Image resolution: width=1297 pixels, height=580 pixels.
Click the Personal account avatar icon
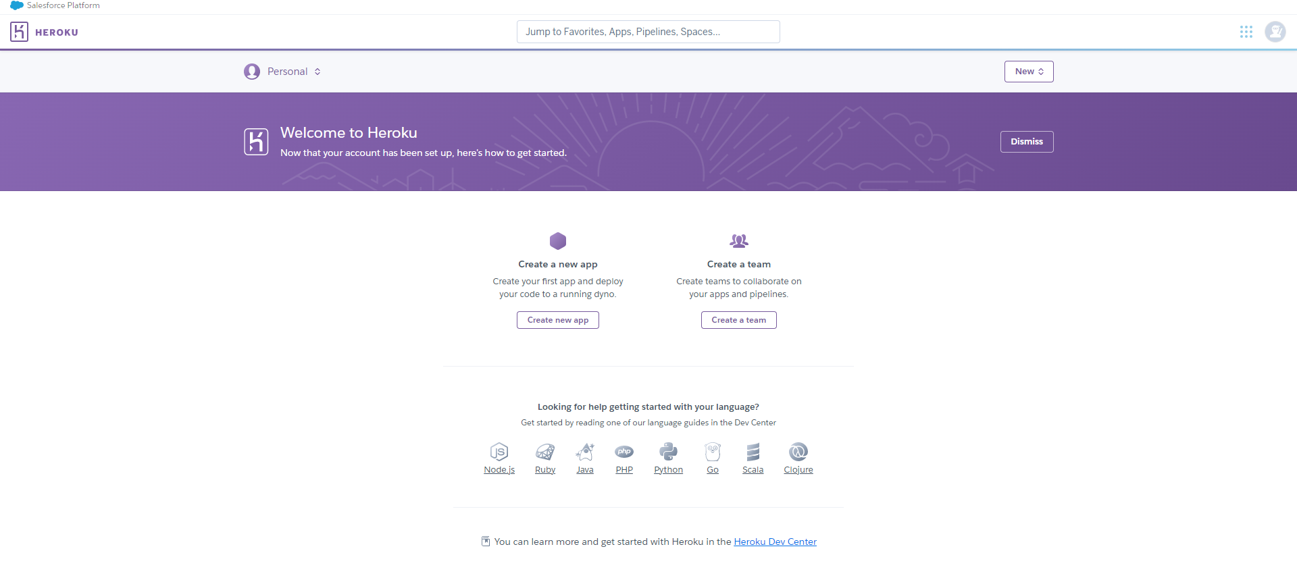(x=252, y=72)
